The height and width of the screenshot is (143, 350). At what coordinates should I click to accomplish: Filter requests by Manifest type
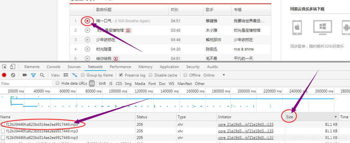(185, 84)
